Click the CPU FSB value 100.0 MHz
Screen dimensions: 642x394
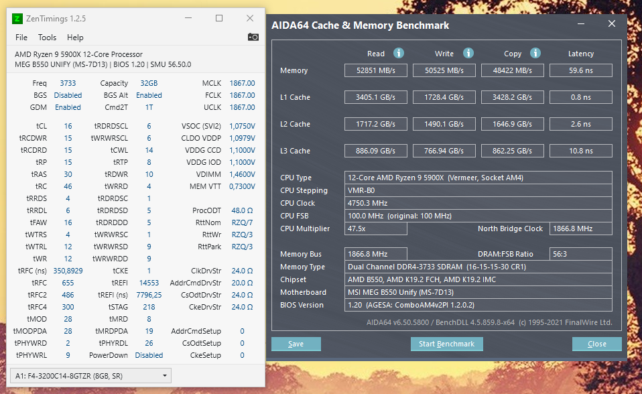pyautogui.click(x=478, y=216)
